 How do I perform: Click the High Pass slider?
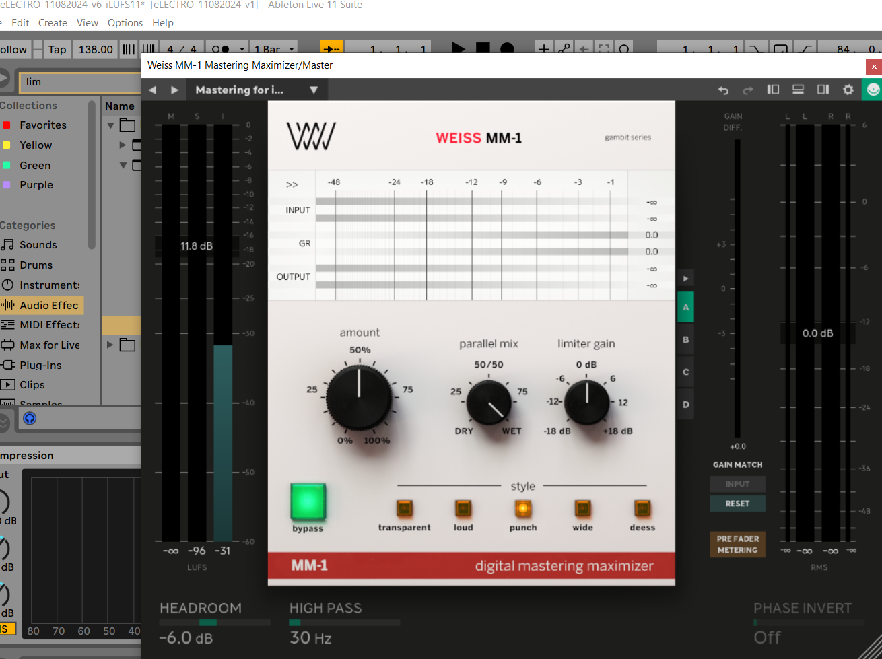click(x=345, y=623)
